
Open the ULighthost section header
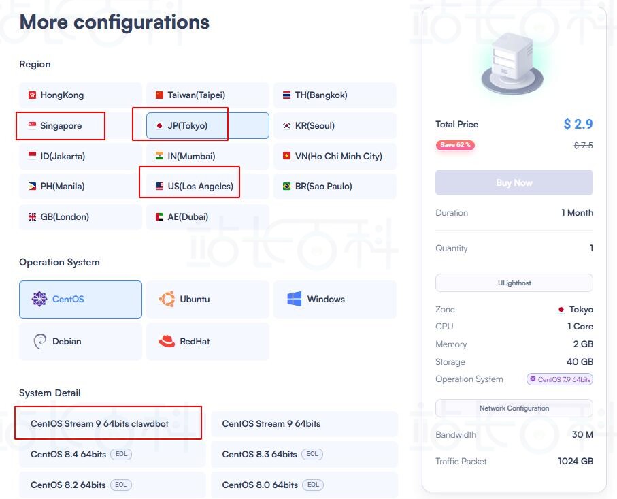pos(514,283)
